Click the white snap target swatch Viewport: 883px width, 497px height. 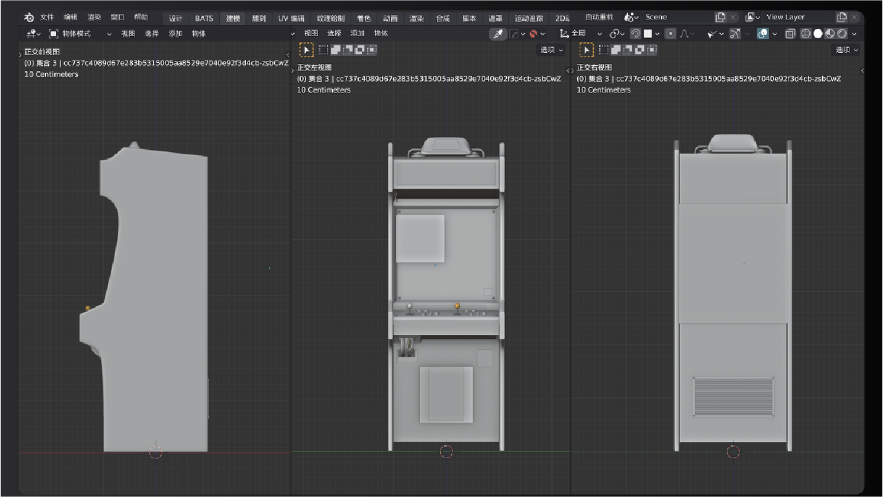[648, 34]
